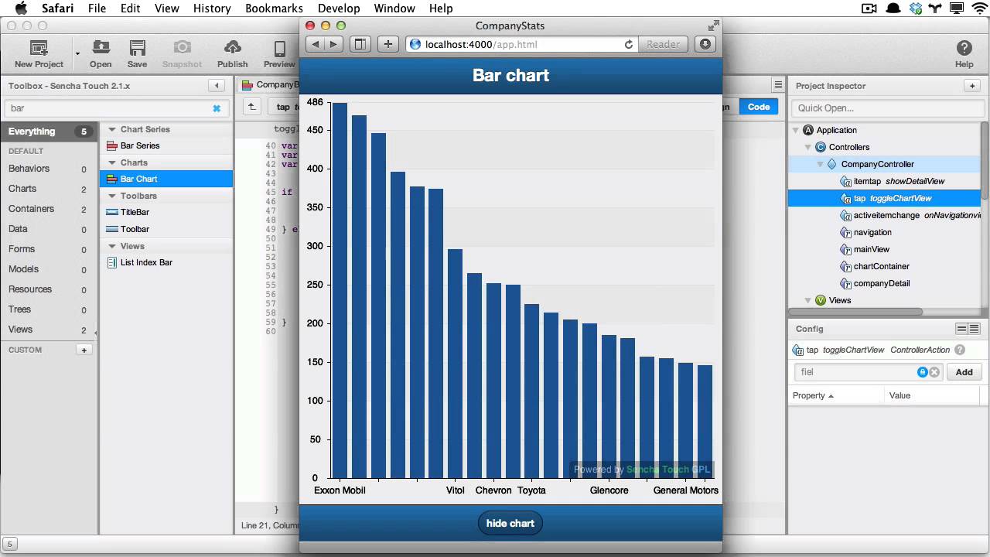Click the Publish cloud icon
The width and height of the screenshot is (990, 557).
tap(232, 48)
